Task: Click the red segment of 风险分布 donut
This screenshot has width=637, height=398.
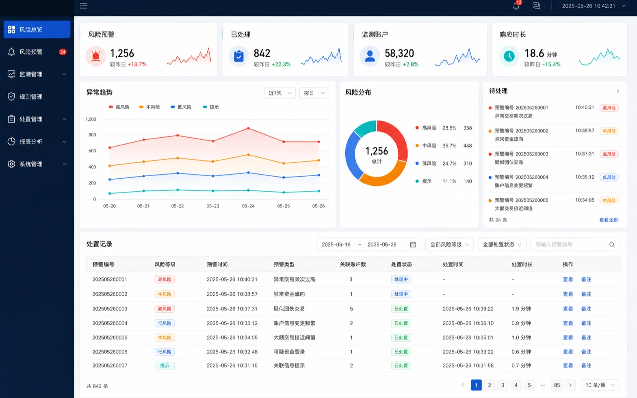Action: point(397,139)
